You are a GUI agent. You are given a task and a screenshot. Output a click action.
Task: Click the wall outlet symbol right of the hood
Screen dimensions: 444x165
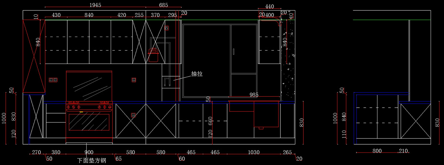coord(134,80)
